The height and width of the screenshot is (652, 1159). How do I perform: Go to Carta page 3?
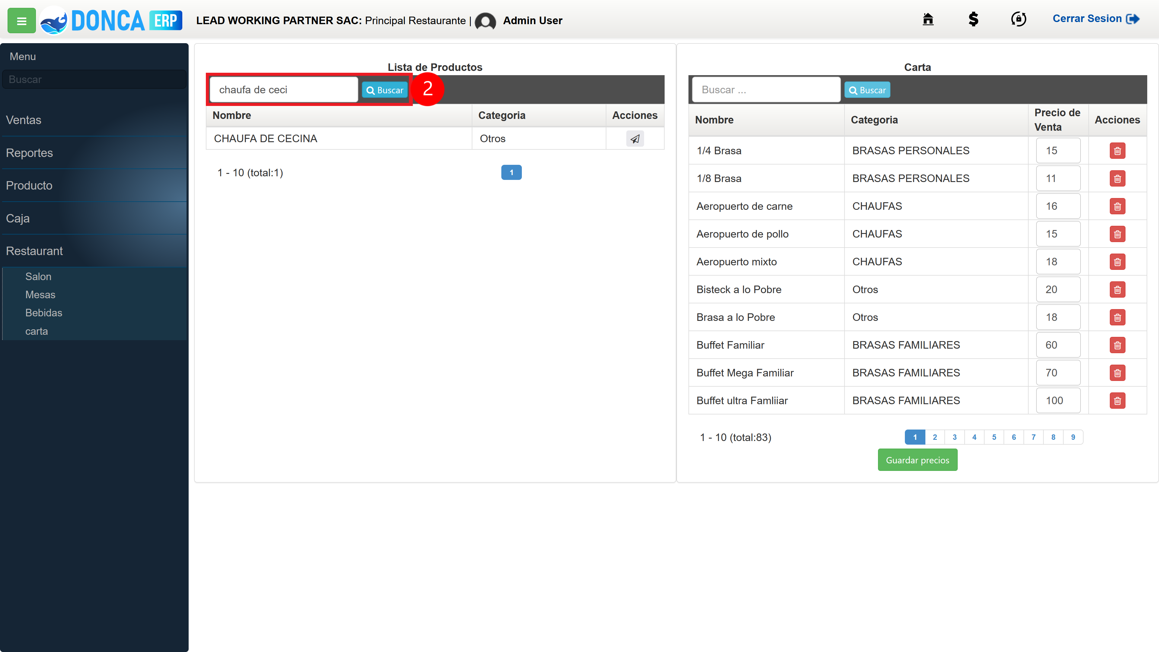pos(954,437)
